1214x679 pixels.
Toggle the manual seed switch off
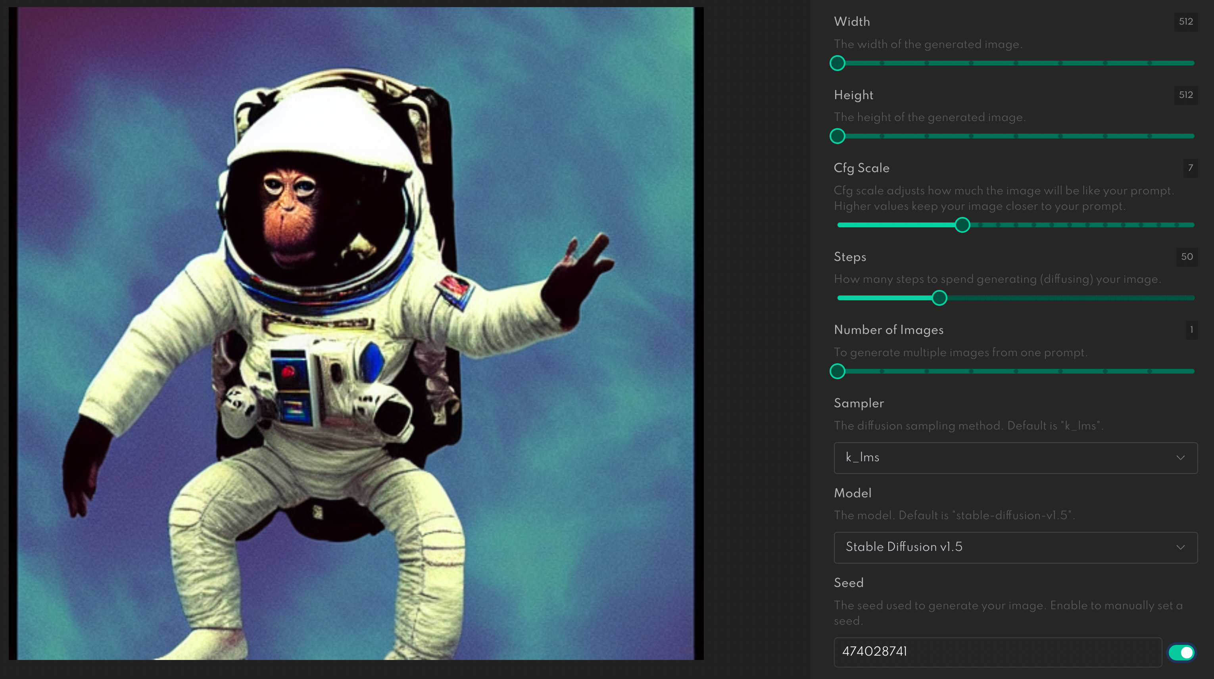(1181, 652)
